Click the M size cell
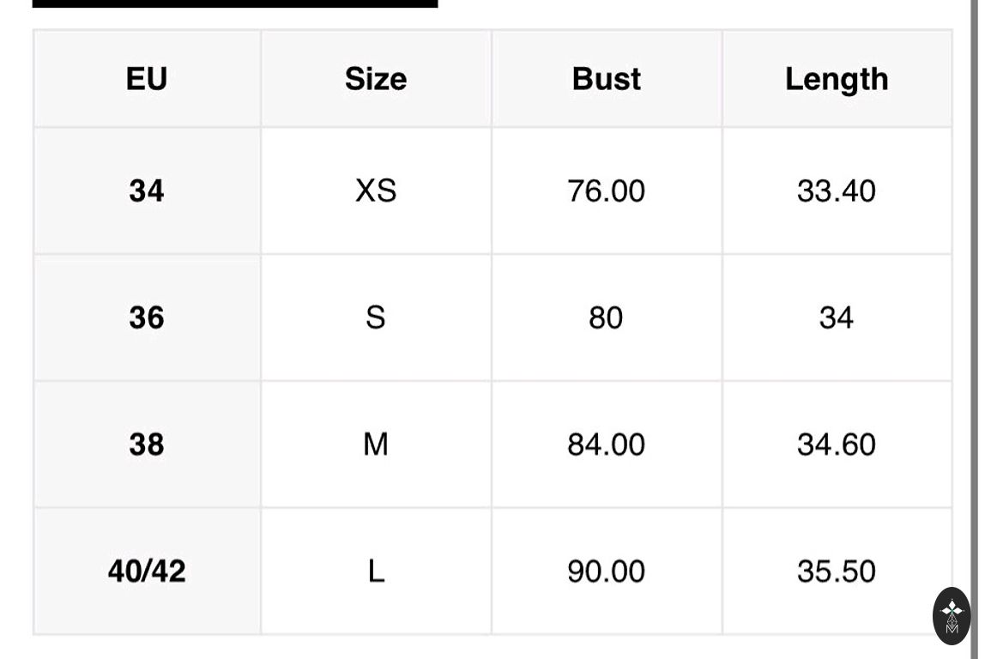Viewport: 985px width, 659px height. 376,444
